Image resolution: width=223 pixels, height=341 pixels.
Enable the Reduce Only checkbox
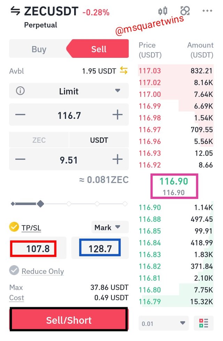click(14, 270)
